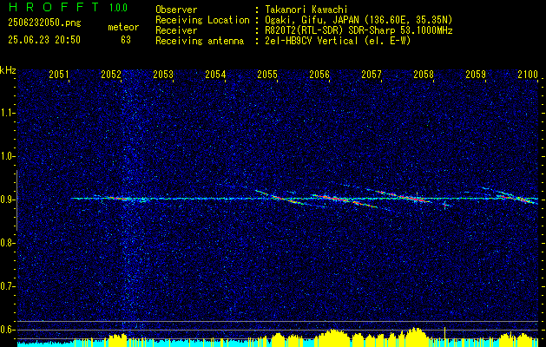
Task: Click the meteor count value 63
Action: 126,40
